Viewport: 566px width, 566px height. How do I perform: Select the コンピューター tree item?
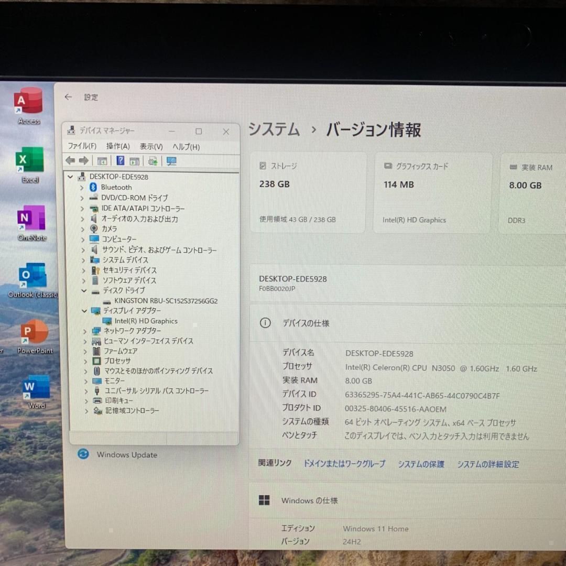pyautogui.click(x=119, y=239)
